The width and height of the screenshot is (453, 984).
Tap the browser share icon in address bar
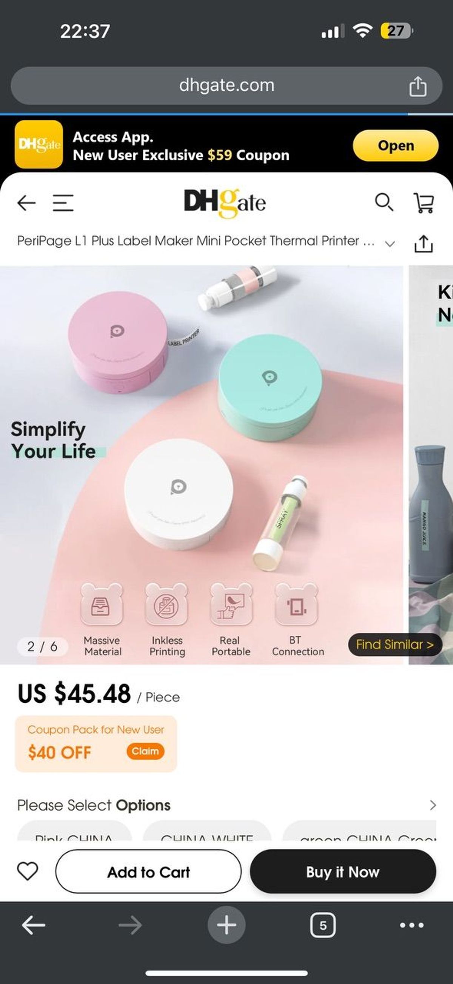click(418, 86)
